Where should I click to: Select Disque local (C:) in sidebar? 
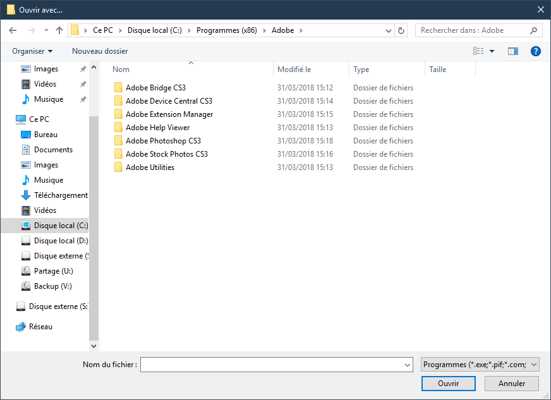pos(45,226)
